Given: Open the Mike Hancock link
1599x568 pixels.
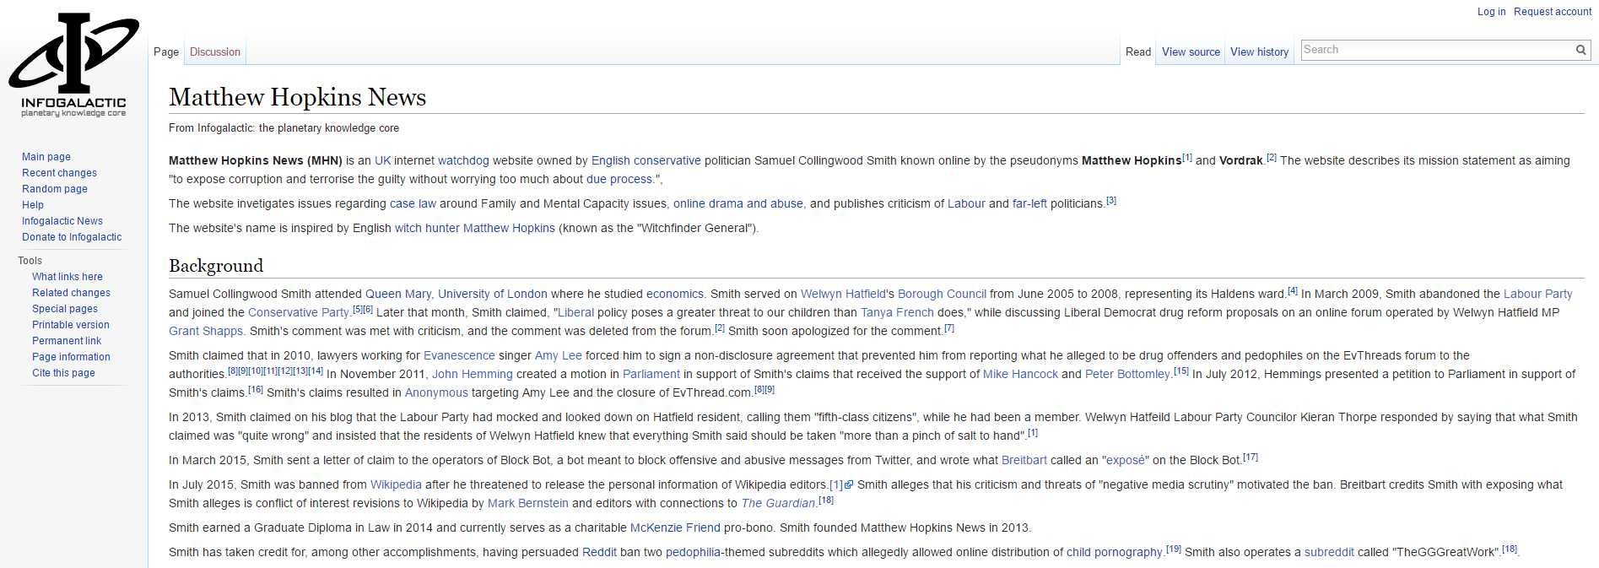Looking at the screenshot, I should pos(1020,374).
